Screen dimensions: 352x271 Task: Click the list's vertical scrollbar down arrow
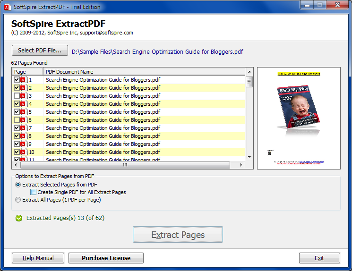(x=249, y=159)
